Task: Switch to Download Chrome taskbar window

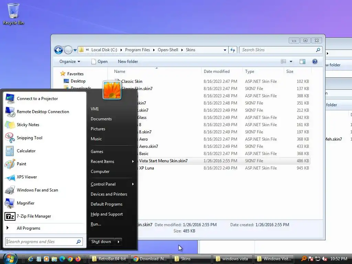Action: click(150, 259)
